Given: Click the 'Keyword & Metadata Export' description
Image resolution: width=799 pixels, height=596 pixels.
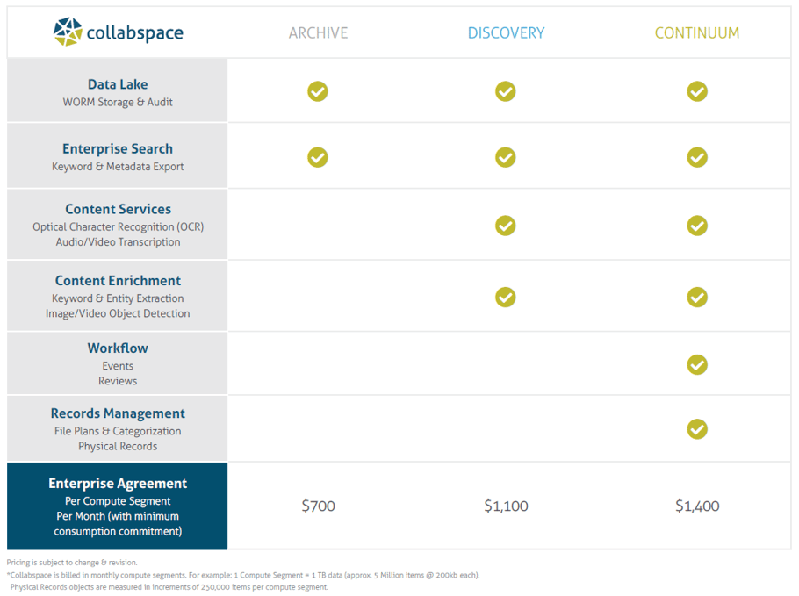Looking at the screenshot, I should point(118,167).
